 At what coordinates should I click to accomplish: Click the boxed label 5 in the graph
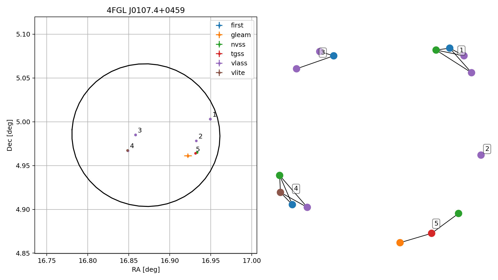tap(436, 223)
